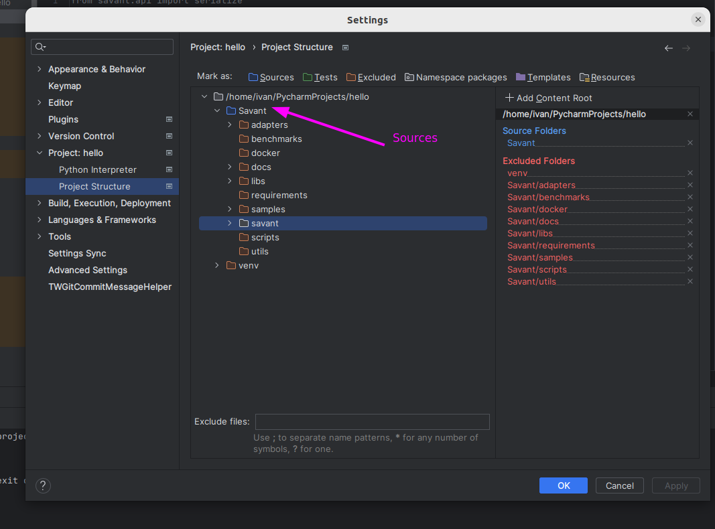The width and height of the screenshot is (715, 529).
Task: Focus the Exclude files input field
Action: [372, 421]
